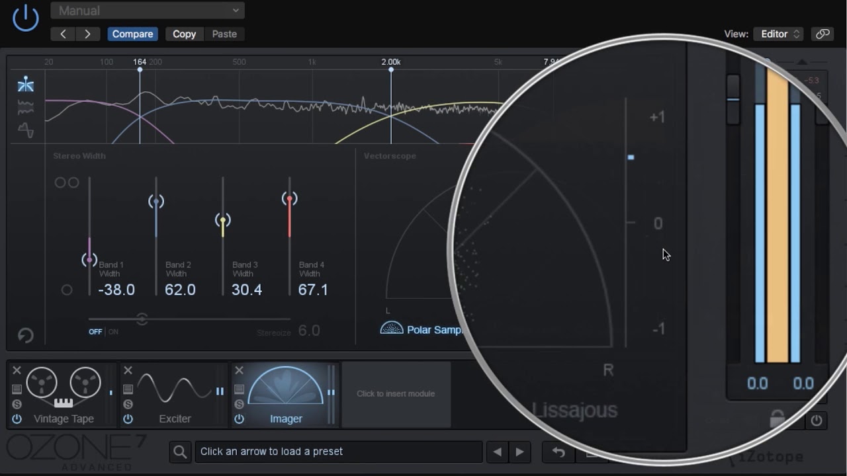This screenshot has height=476, width=847.
Task: Set Stereoize to OFF
Action: (96, 332)
